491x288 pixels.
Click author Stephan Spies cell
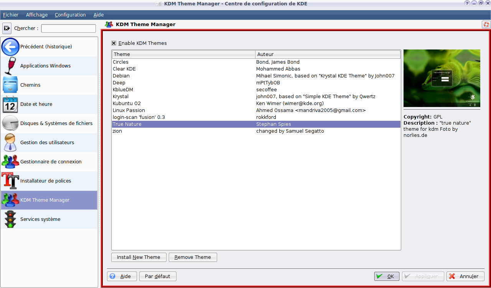coord(274,124)
